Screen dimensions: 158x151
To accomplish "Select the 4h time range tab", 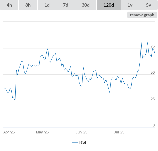I will pyautogui.click(x=9, y=5).
